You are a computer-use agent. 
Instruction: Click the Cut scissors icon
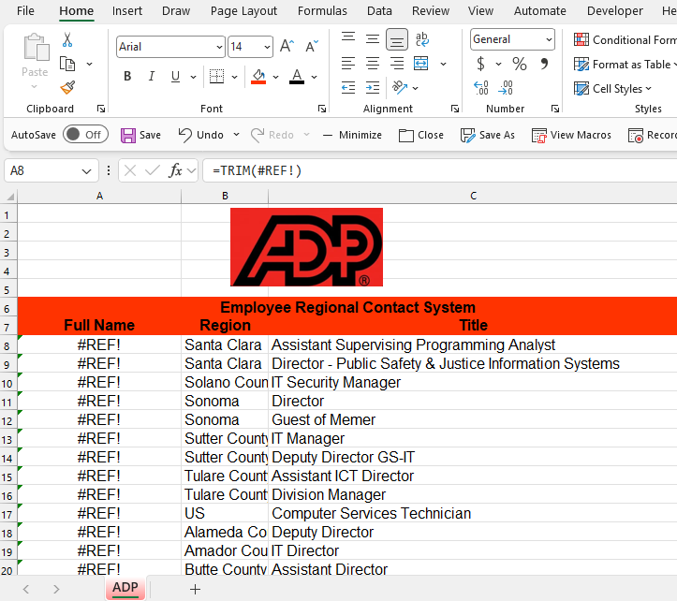67,40
